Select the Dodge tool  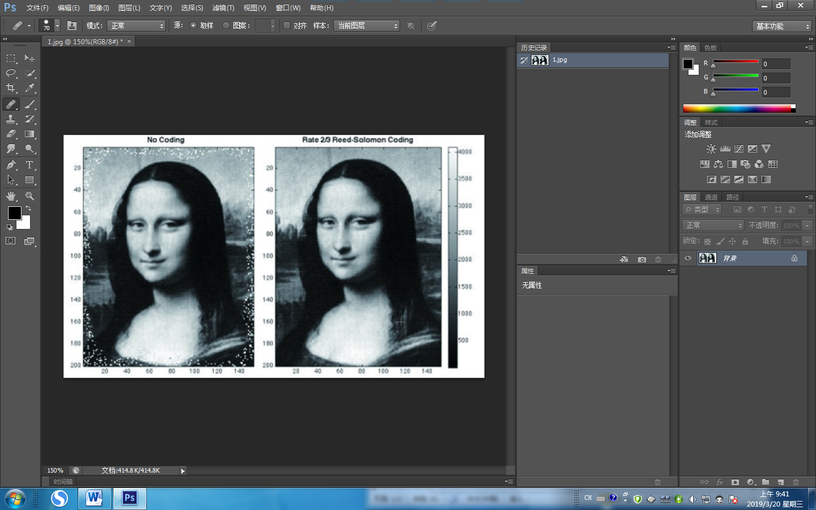(x=29, y=149)
